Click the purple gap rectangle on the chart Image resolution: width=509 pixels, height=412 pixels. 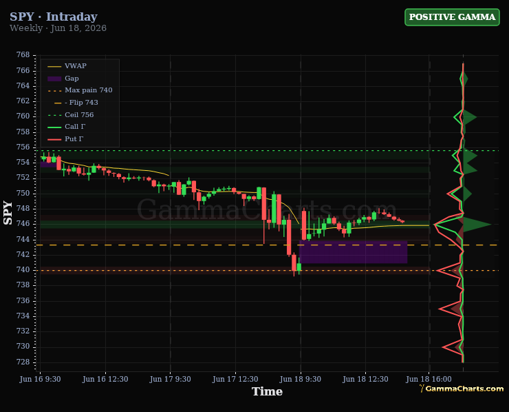tap(353, 252)
